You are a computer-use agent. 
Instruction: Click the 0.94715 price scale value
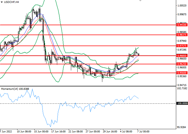(x=182, y=85)
